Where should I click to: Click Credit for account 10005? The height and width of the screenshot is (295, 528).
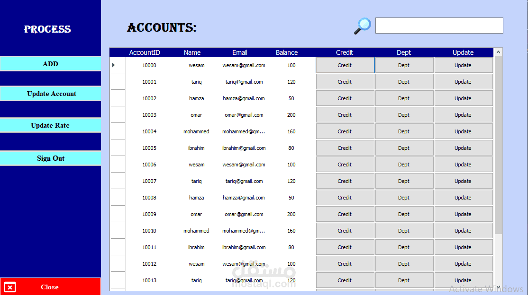click(x=345, y=148)
